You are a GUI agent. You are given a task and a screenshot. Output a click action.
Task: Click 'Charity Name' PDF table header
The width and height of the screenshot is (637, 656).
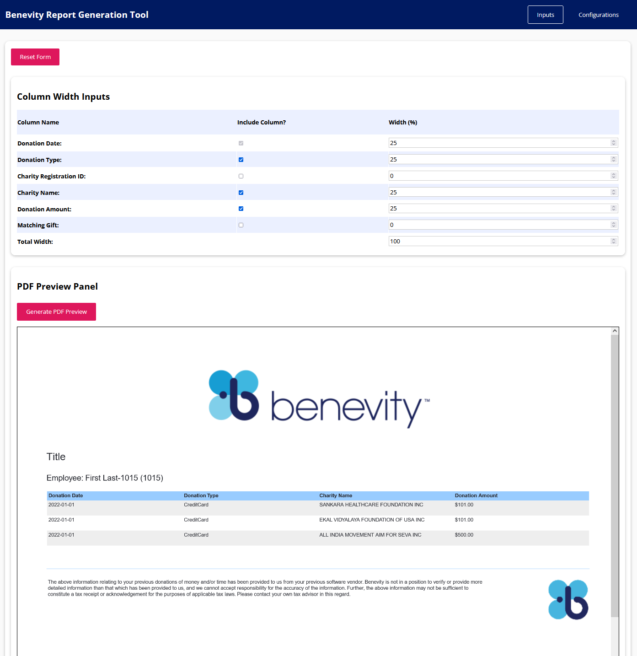coord(336,495)
